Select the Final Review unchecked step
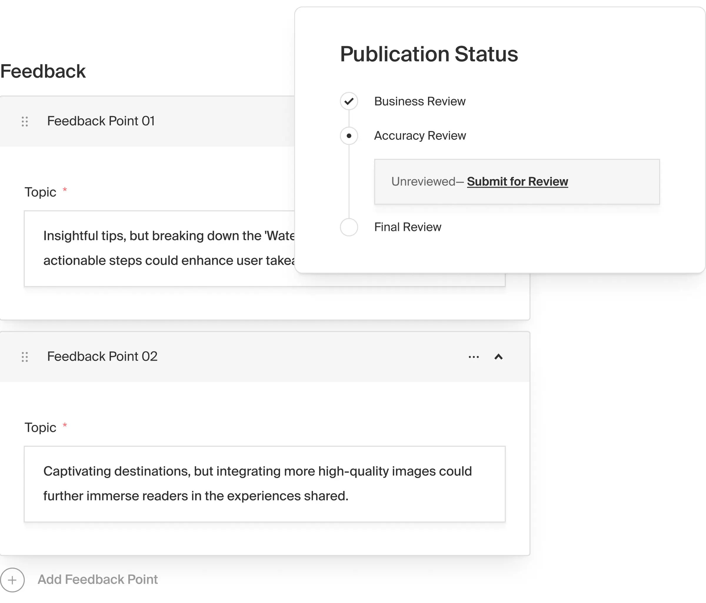706x603 pixels. click(x=407, y=227)
